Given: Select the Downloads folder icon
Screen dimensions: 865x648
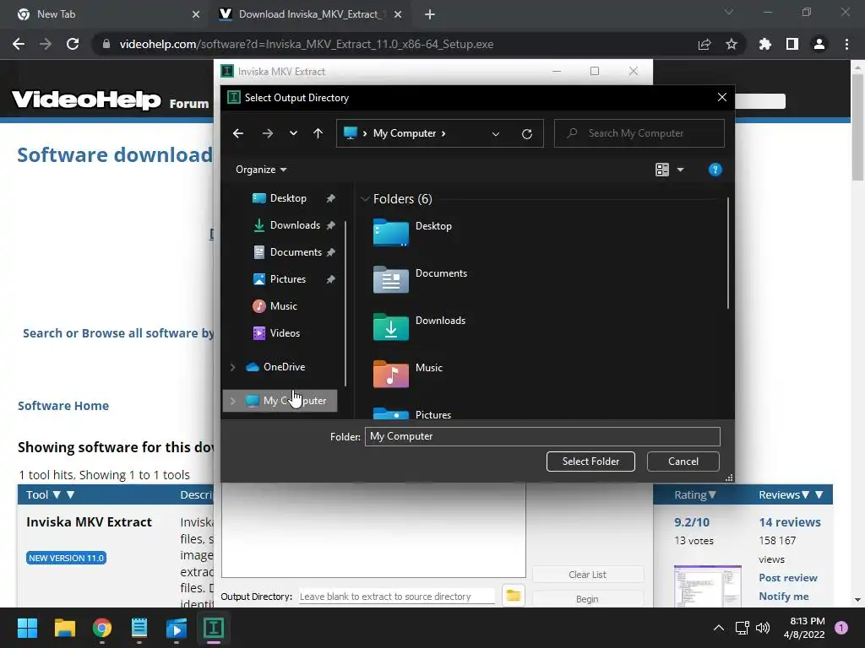Looking at the screenshot, I should coord(390,327).
